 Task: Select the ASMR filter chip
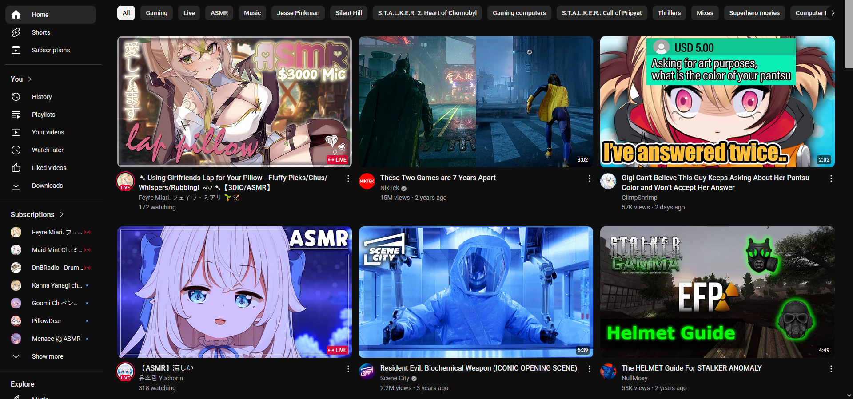click(x=219, y=13)
